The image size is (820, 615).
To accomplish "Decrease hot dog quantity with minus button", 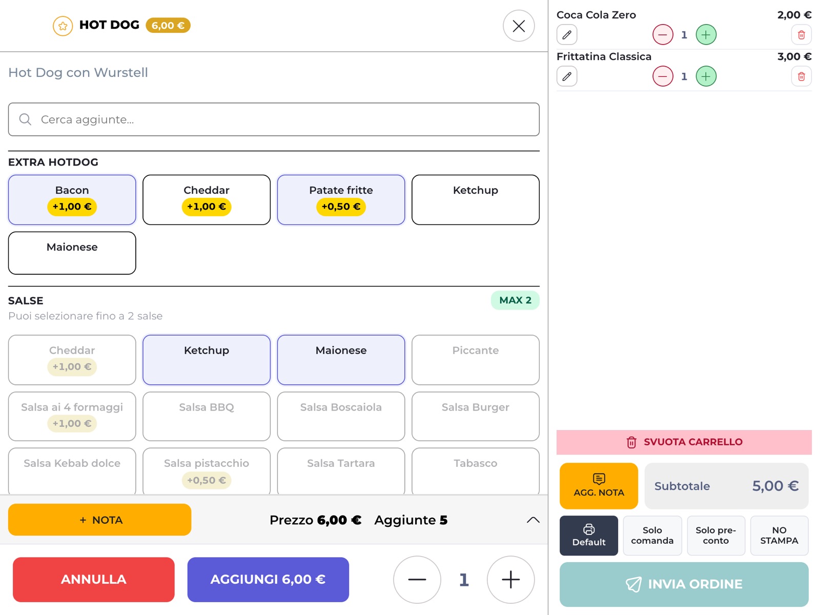I will [417, 580].
